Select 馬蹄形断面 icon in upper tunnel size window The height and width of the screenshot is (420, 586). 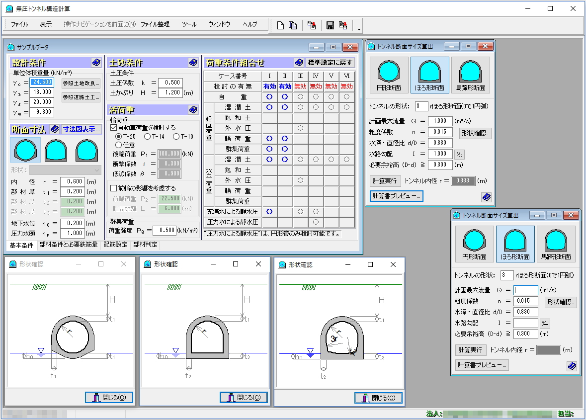pyautogui.click(x=471, y=75)
